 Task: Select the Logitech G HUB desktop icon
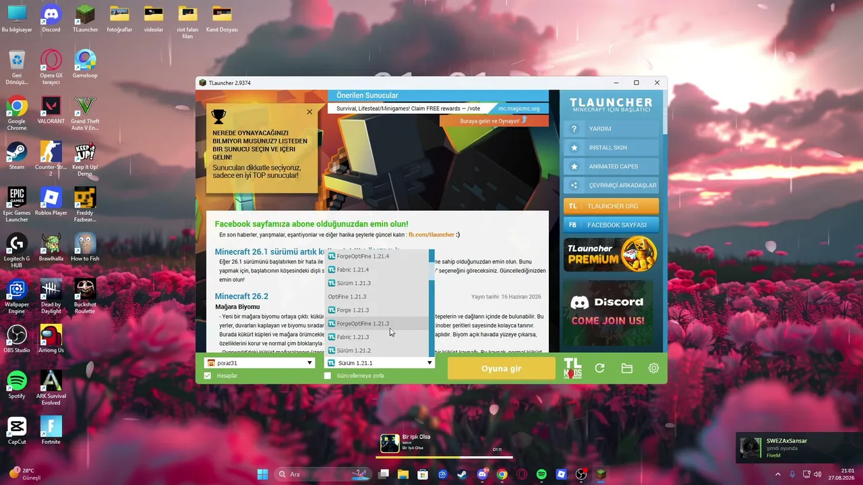tap(17, 250)
